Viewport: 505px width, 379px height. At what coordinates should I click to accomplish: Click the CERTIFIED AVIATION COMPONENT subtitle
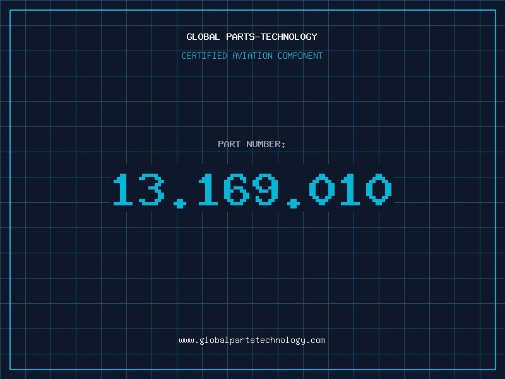pyautogui.click(x=252, y=56)
